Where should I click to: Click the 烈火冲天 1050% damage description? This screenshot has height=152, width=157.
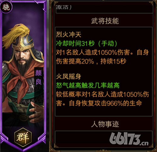tap(102, 57)
